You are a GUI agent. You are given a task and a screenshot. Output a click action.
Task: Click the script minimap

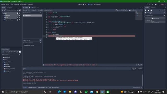coord(139,16)
